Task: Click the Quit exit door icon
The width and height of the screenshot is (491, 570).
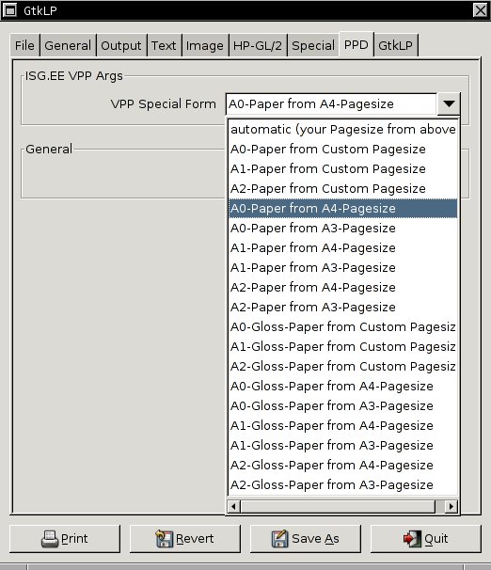Action: coord(412,539)
